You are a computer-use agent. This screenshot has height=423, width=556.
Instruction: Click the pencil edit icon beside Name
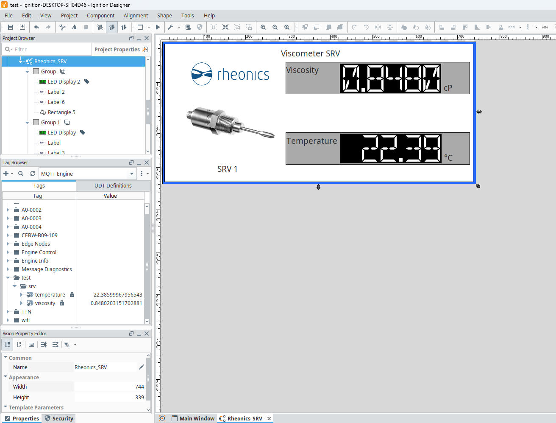click(142, 367)
